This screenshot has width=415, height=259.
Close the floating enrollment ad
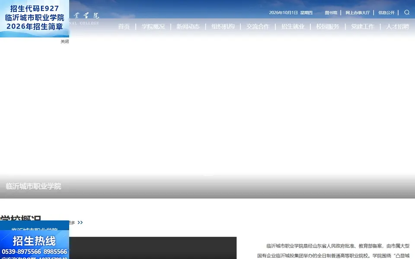point(64,41)
